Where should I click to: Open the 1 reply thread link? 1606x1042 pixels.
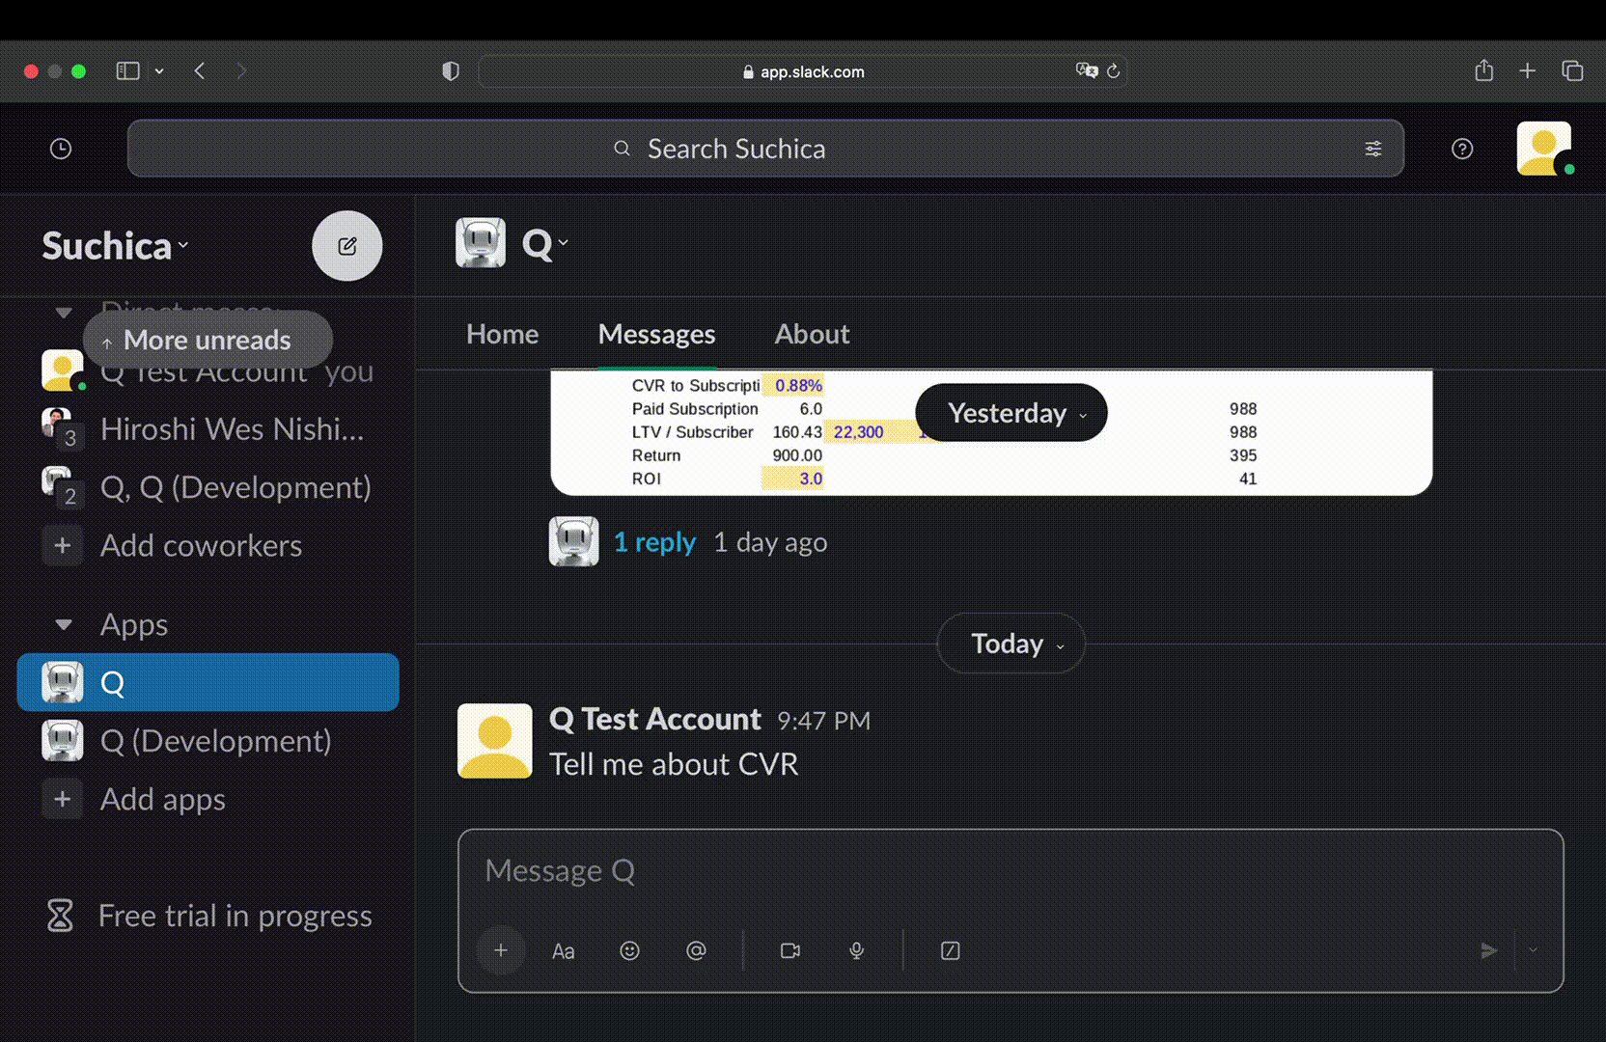[654, 542]
